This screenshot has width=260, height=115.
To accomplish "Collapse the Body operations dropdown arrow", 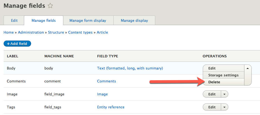I will [x=248, y=68].
